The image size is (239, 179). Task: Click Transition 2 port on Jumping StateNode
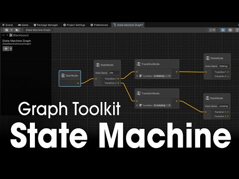(x=228, y=116)
